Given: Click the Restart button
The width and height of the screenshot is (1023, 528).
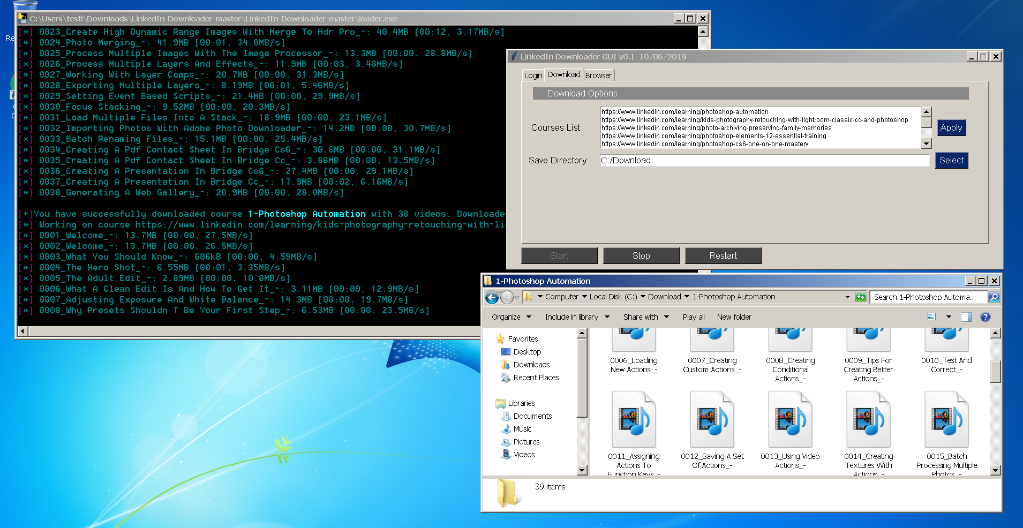Looking at the screenshot, I should (x=723, y=255).
